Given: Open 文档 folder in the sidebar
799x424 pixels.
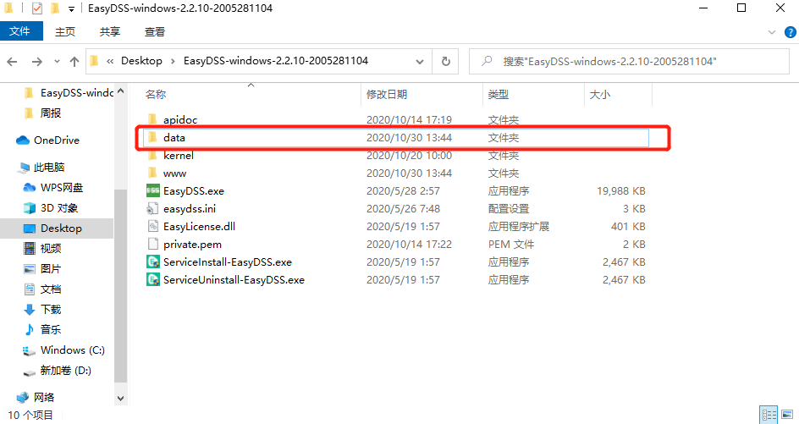Looking at the screenshot, I should (42, 289).
